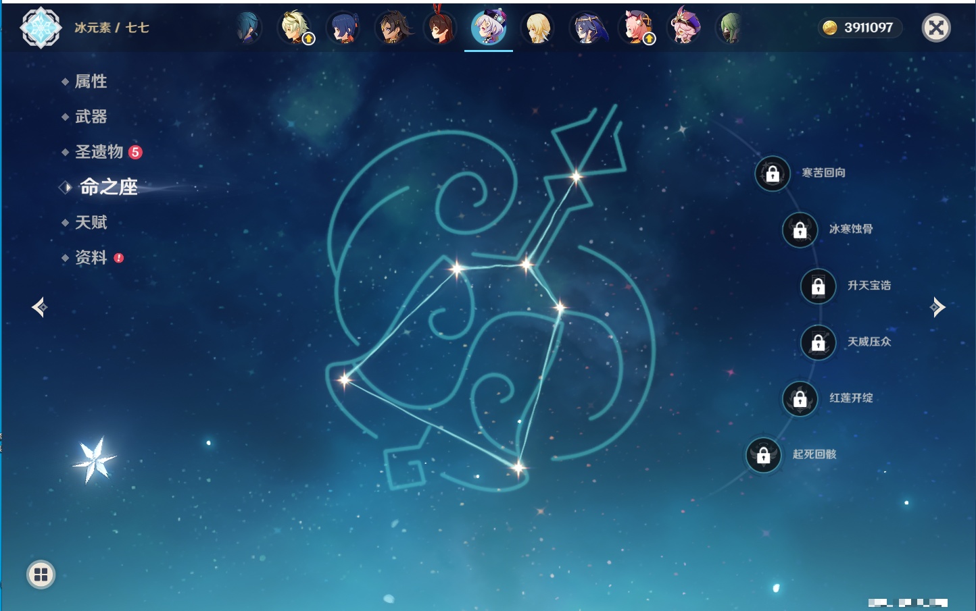Viewport: 976px width, 611px height.
Task: Open the four-square grid menu button
Action: (x=41, y=575)
